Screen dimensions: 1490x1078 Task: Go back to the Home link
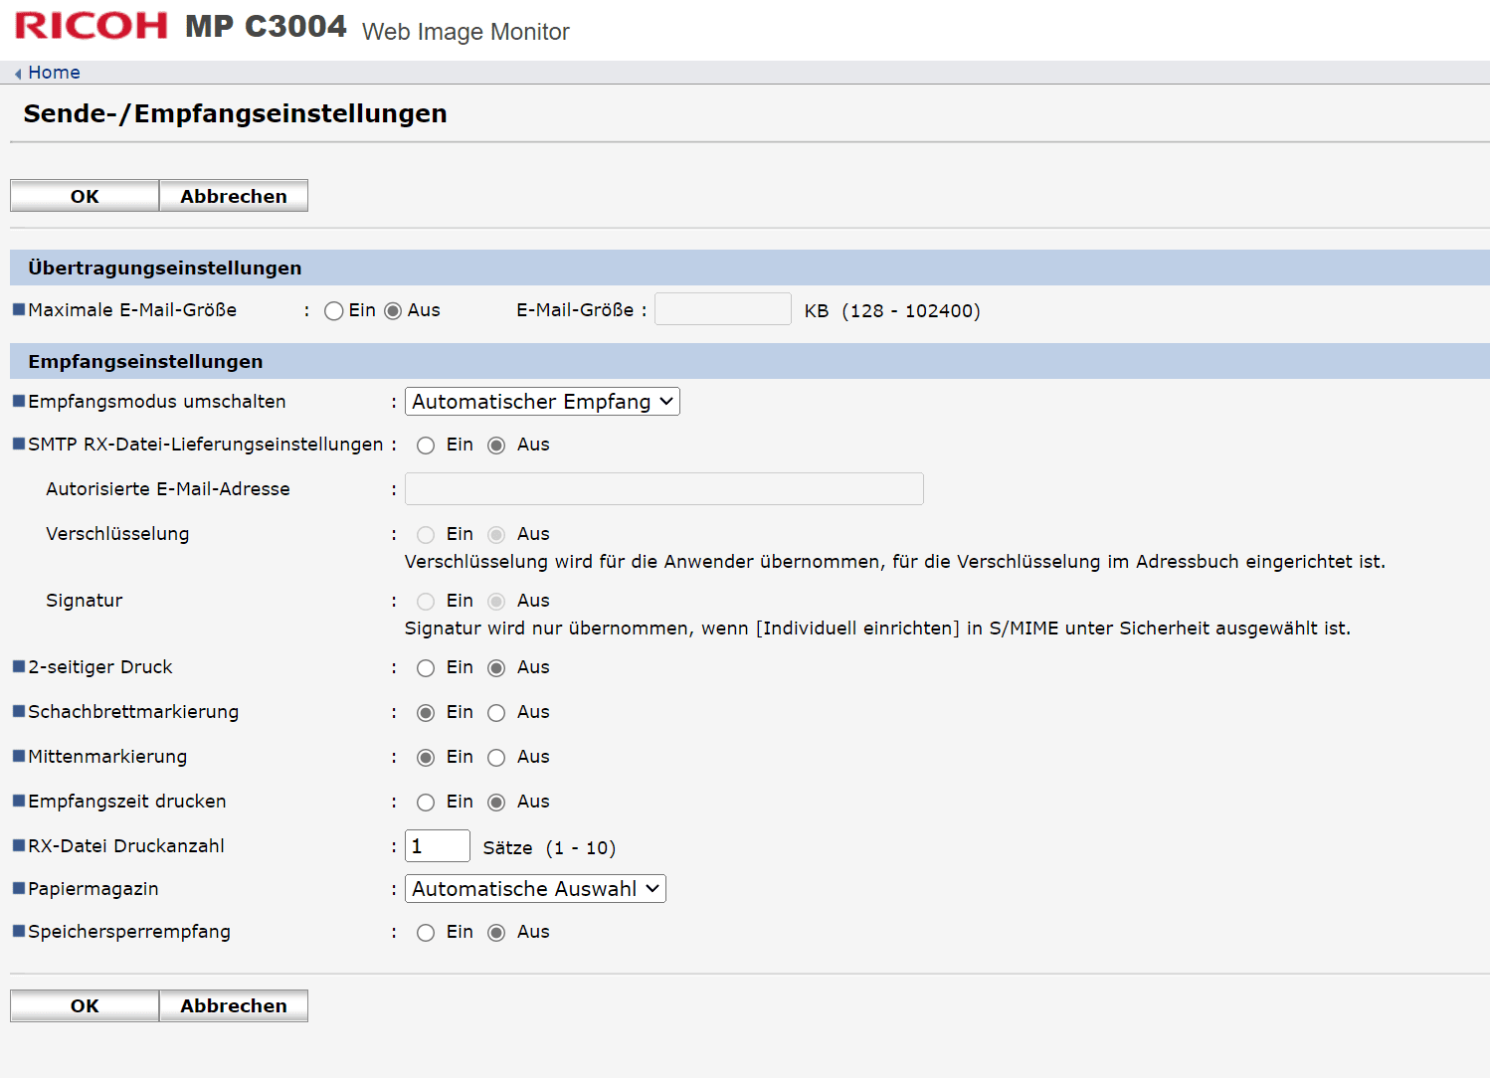click(54, 73)
